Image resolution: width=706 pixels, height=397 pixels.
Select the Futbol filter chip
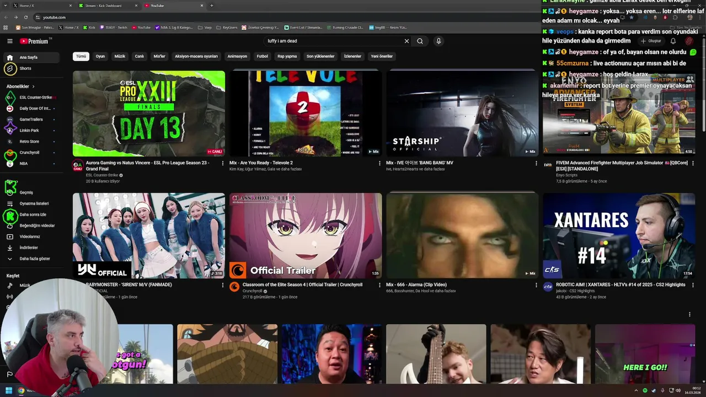[263, 56]
